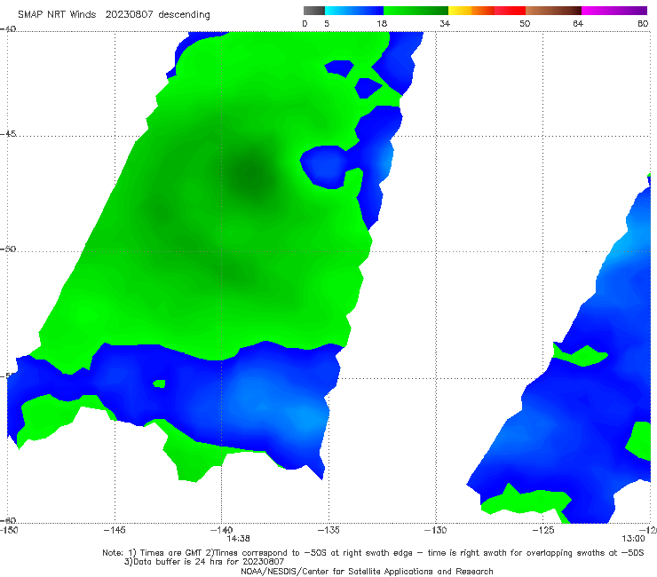Screen dimensions: 657x577
Task: Click the darkest green wind maximum on the map
Action: pos(251,175)
